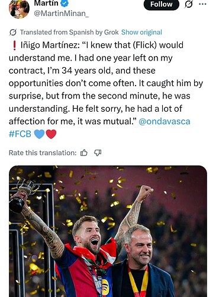Open Martín's profile avatar

pos(19,9)
